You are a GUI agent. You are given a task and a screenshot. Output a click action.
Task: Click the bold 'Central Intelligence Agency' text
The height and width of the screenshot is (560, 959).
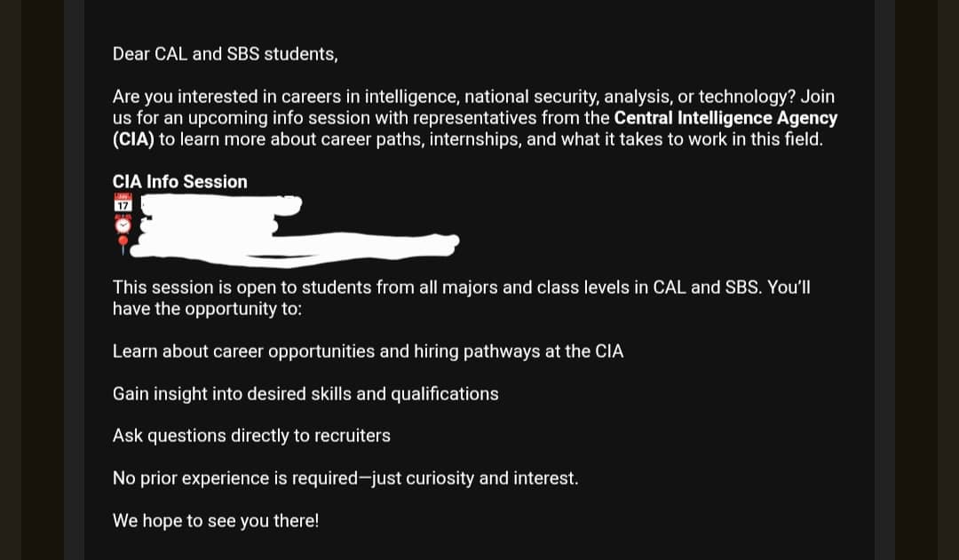(x=725, y=118)
